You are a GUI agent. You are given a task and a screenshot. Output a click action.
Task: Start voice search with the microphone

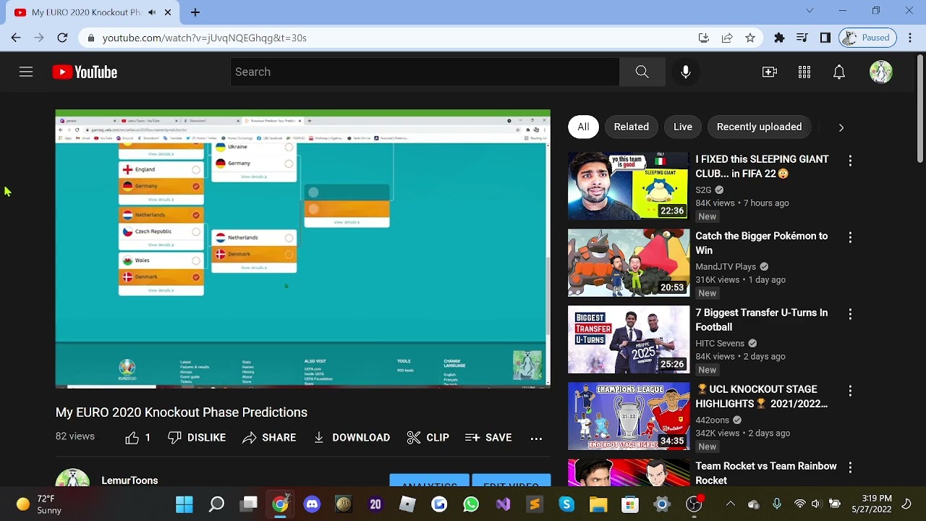tap(686, 72)
